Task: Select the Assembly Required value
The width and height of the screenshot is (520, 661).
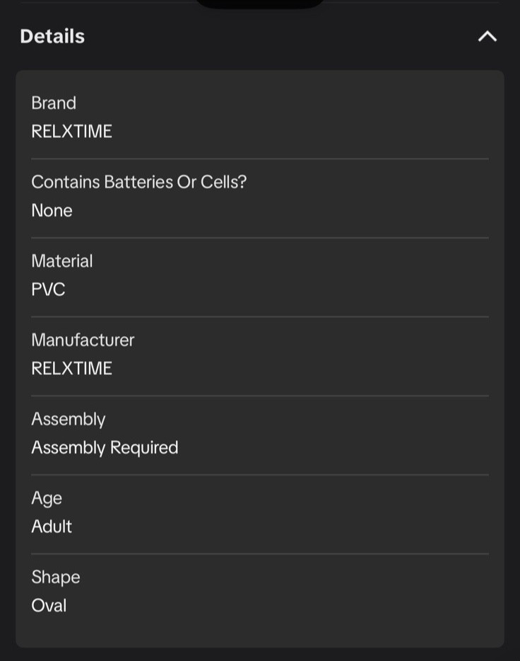Action: click(x=105, y=448)
